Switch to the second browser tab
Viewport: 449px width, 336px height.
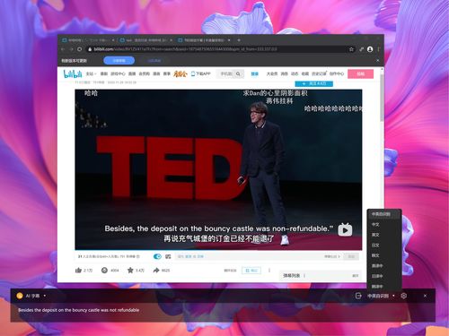point(146,40)
